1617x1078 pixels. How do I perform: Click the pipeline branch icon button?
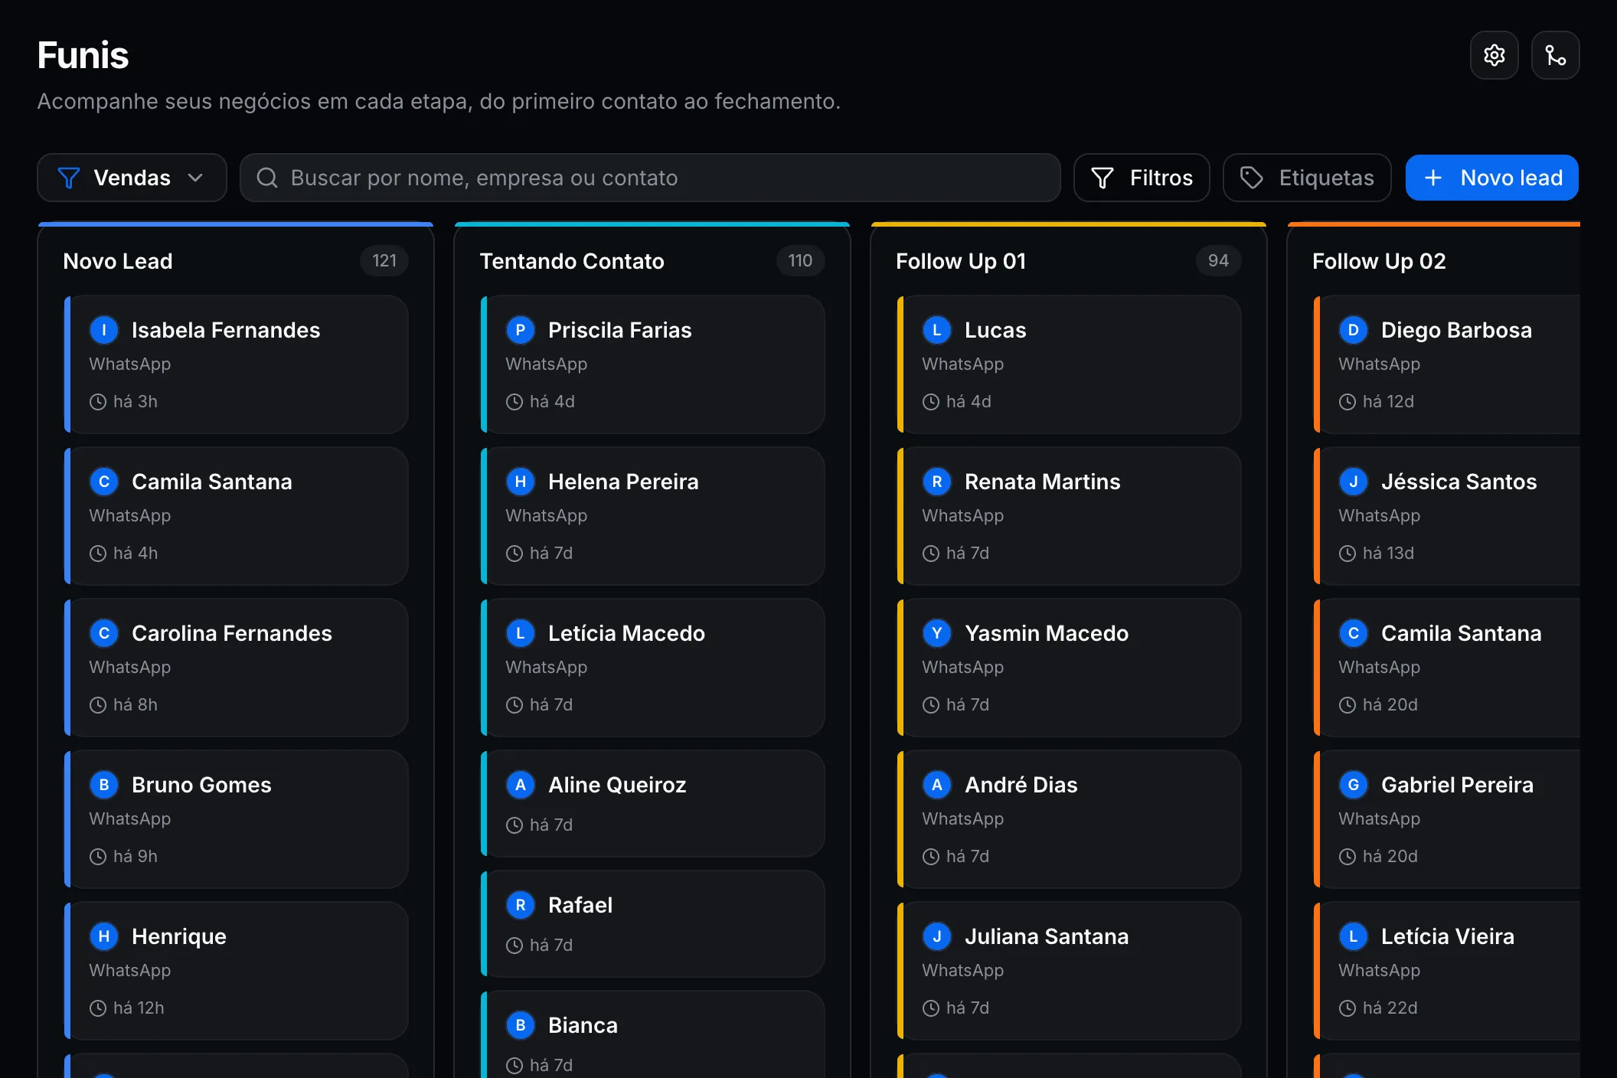(x=1555, y=55)
